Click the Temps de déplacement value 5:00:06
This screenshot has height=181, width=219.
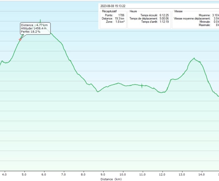[164, 19]
